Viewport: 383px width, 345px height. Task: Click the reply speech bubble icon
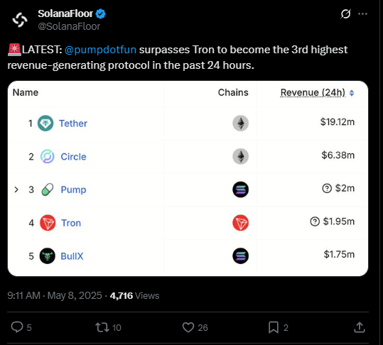click(x=17, y=327)
